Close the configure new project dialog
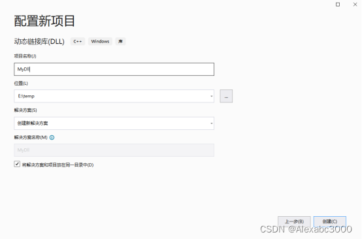 click(355, 5)
